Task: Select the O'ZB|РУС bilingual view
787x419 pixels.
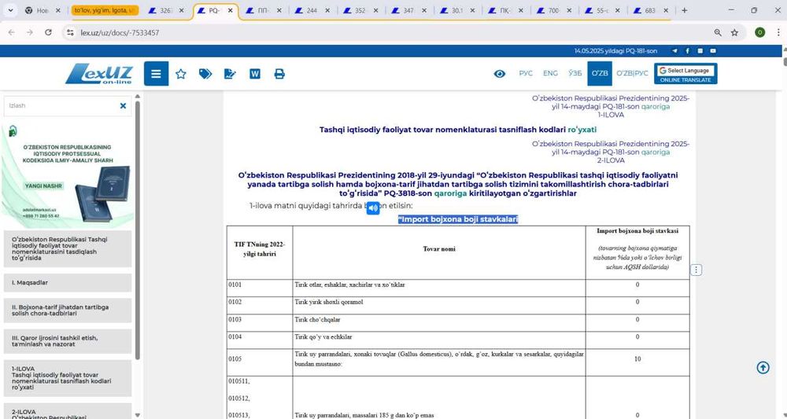Action: click(633, 74)
